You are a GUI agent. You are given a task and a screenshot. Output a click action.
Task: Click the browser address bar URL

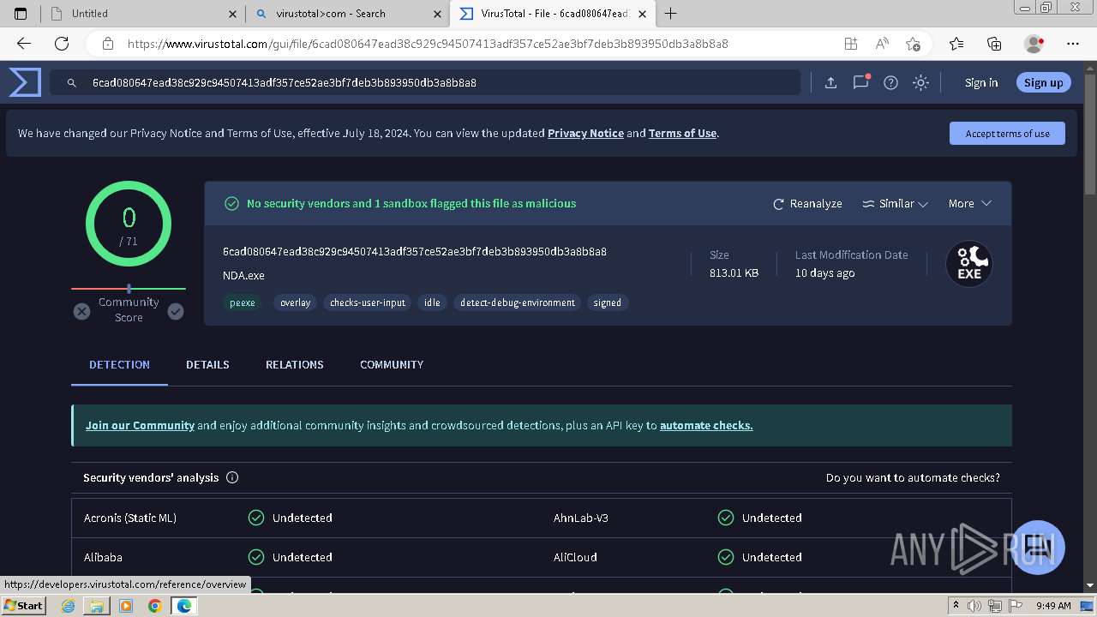428,44
